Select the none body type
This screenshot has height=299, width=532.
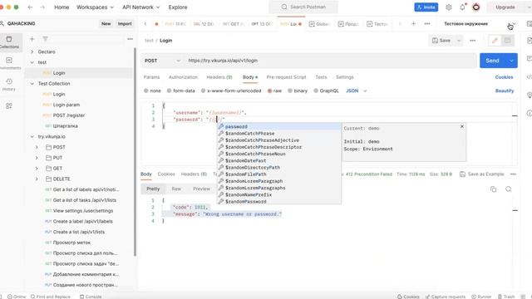(152, 91)
